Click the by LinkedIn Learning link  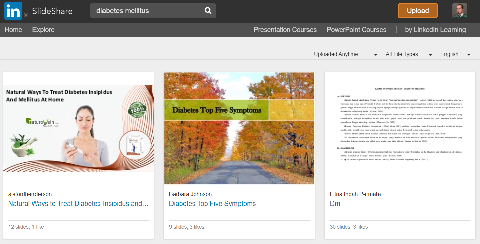pyautogui.click(x=435, y=30)
